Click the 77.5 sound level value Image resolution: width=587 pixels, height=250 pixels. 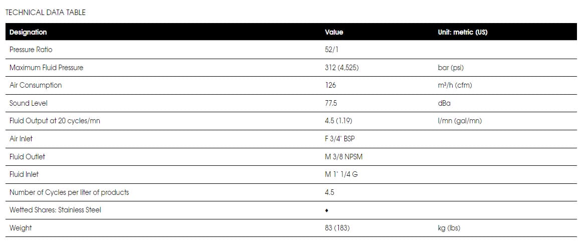click(x=331, y=103)
